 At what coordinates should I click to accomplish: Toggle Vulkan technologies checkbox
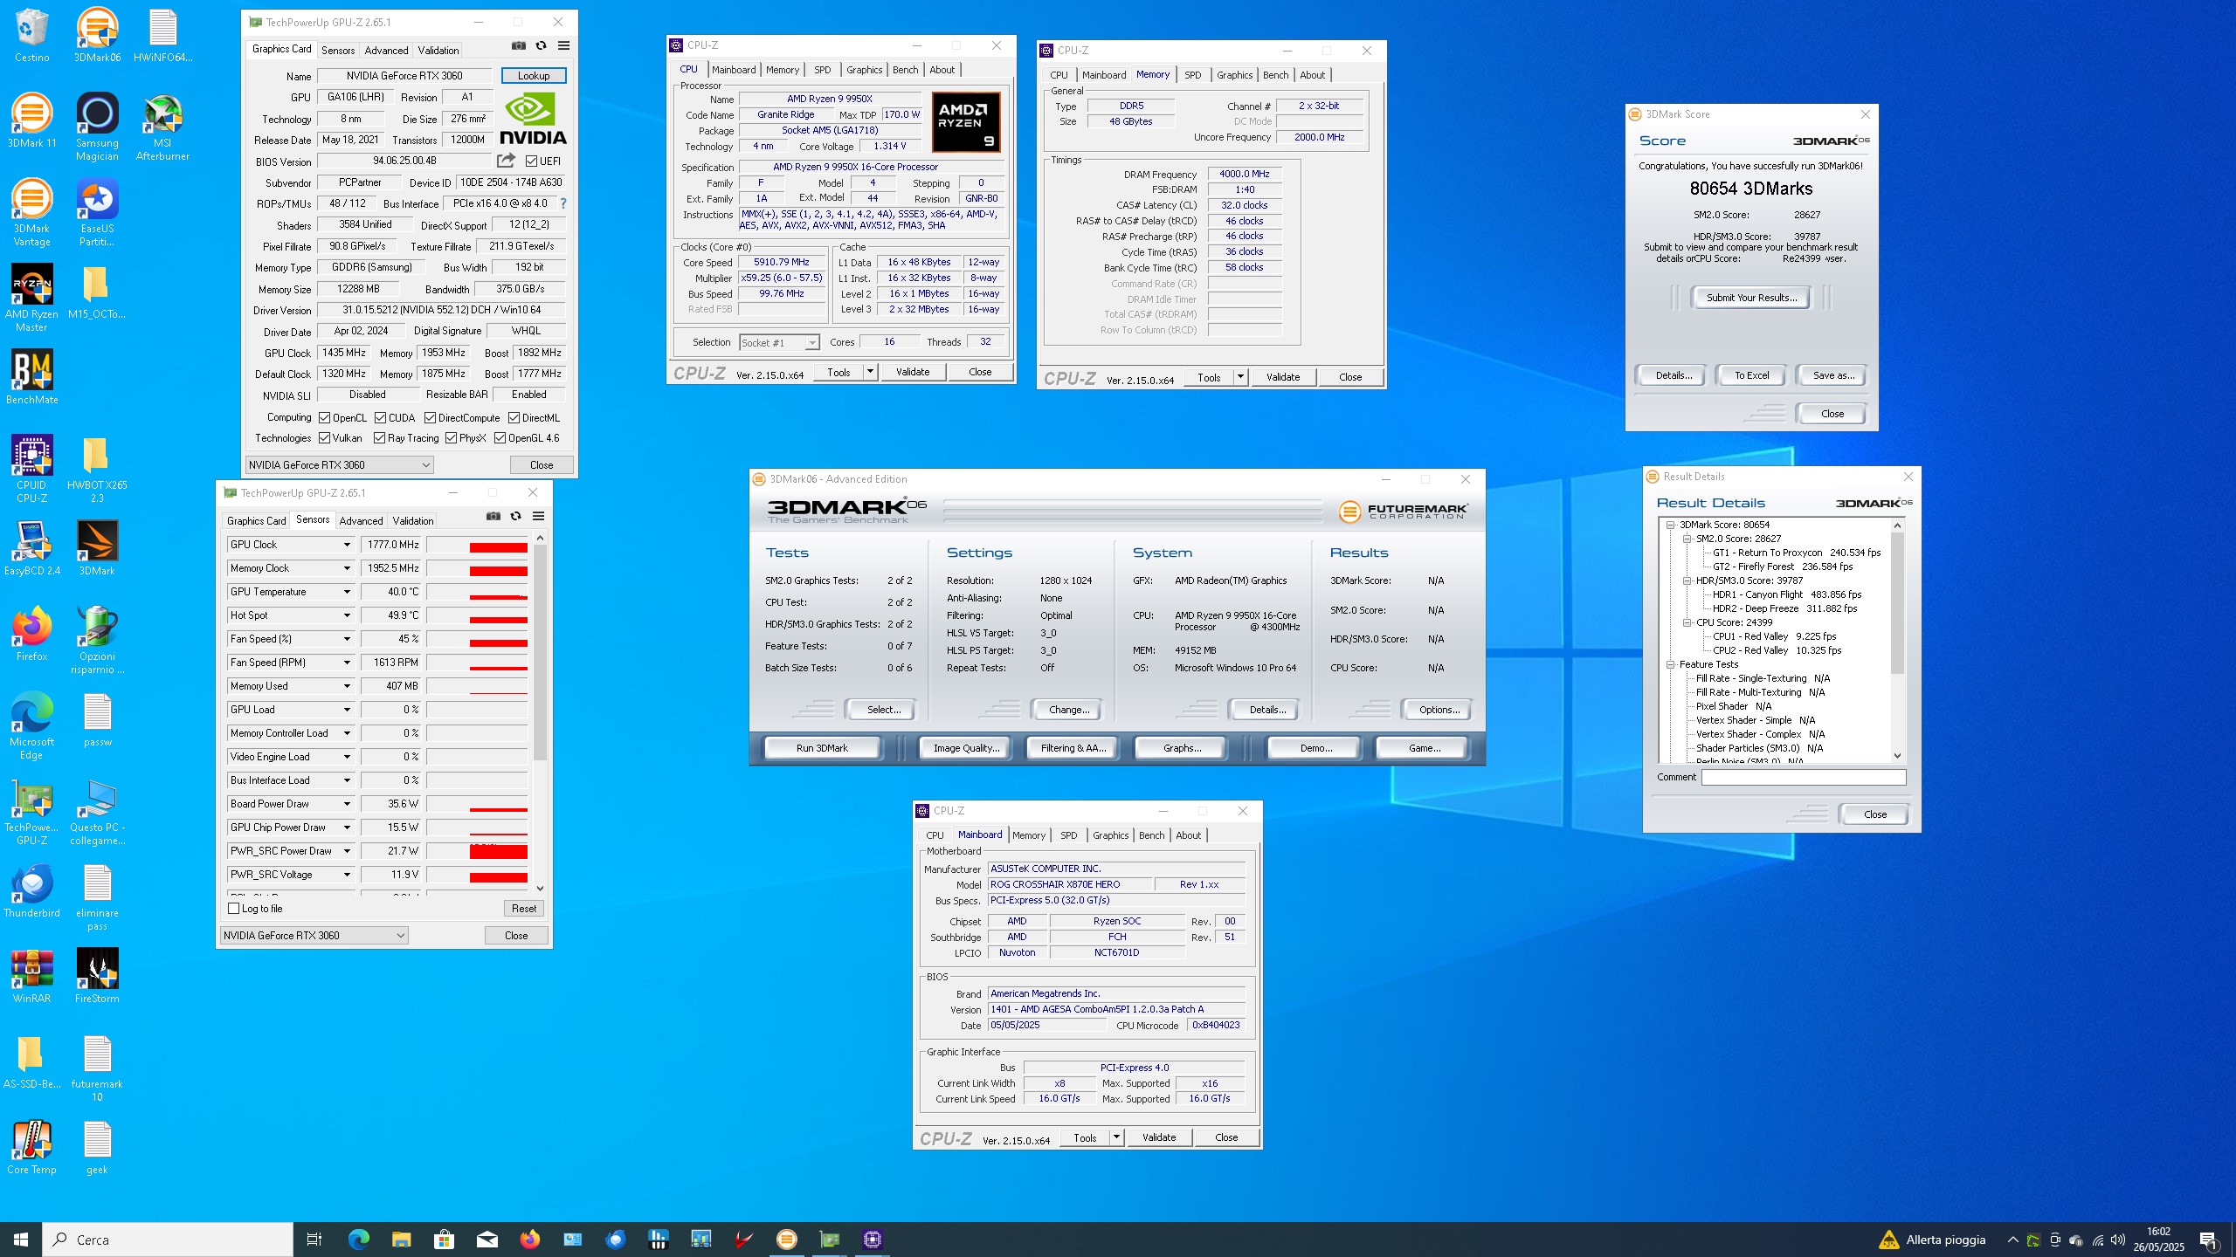(324, 438)
